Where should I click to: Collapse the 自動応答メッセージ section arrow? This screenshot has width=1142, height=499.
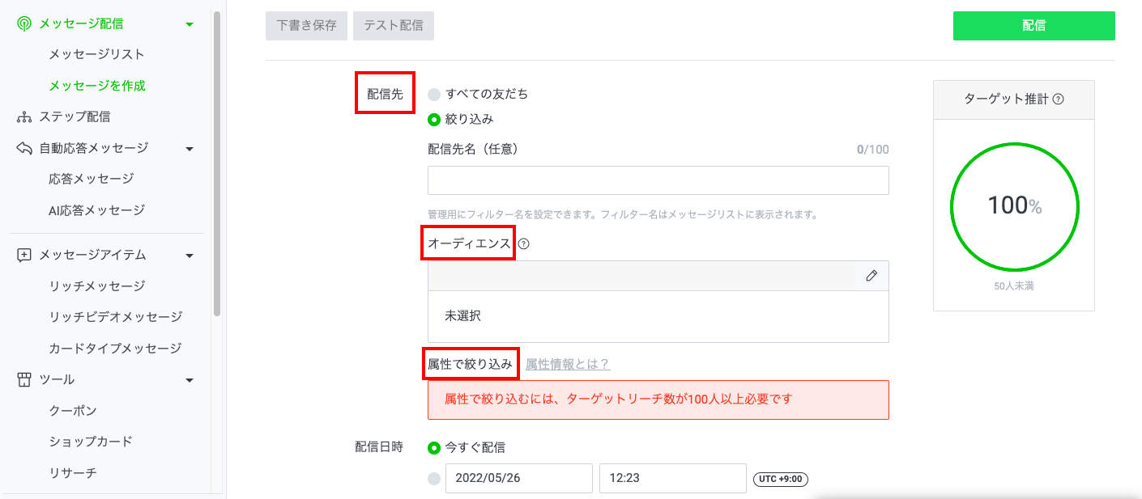coord(190,149)
